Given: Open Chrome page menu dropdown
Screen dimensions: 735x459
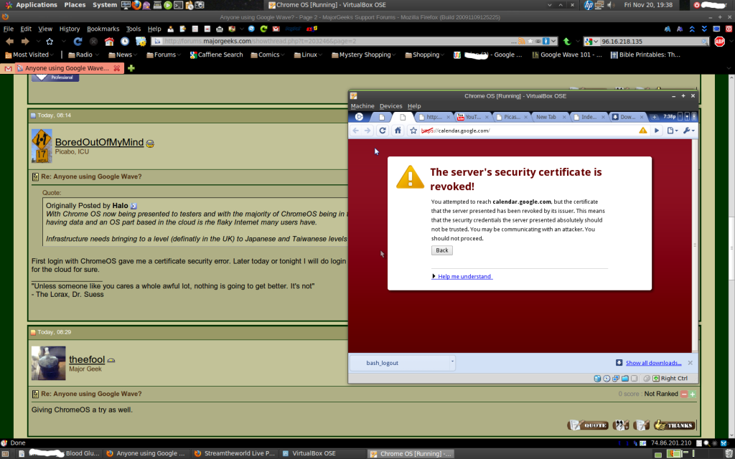Looking at the screenshot, I should tap(672, 131).
